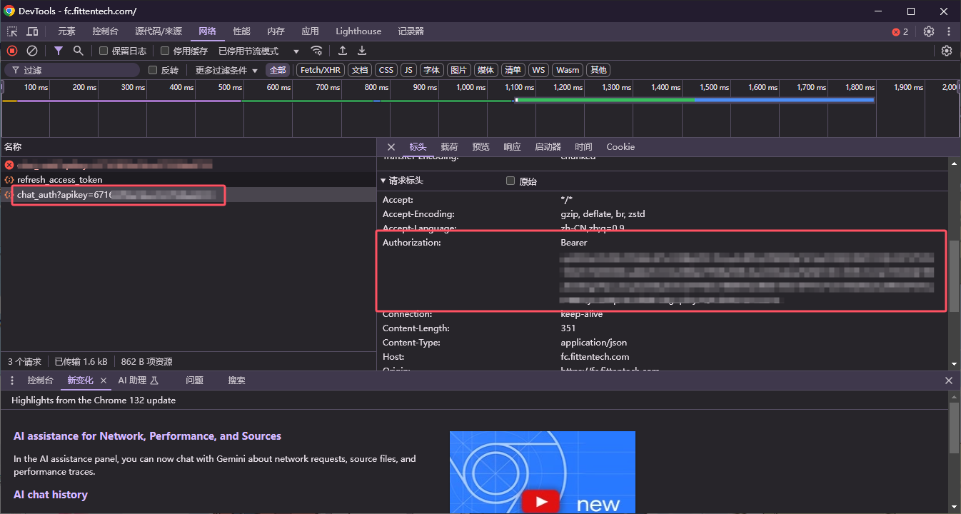Filter by 媒体 requests
The height and width of the screenshot is (514, 961).
485,70
